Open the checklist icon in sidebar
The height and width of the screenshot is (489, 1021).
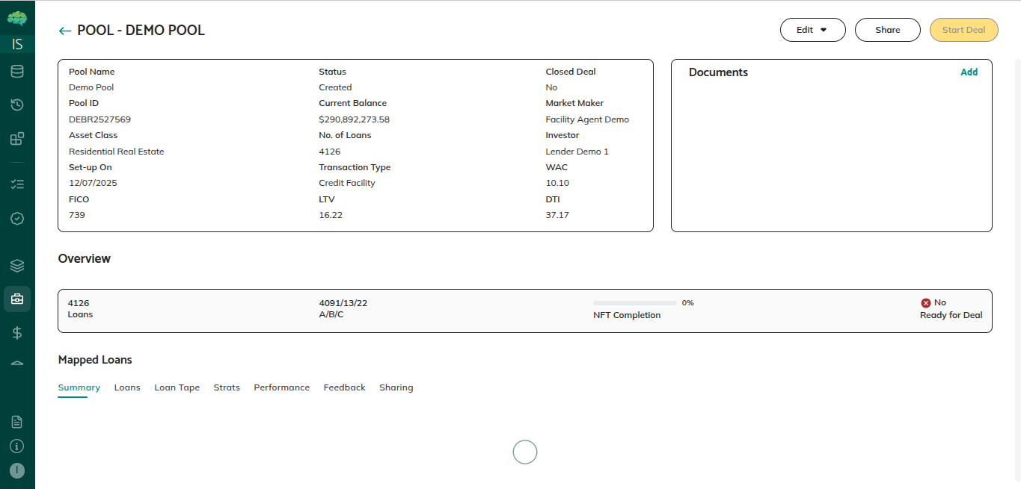point(17,184)
